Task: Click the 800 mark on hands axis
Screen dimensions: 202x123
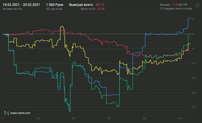Action: click(x=144, y=118)
